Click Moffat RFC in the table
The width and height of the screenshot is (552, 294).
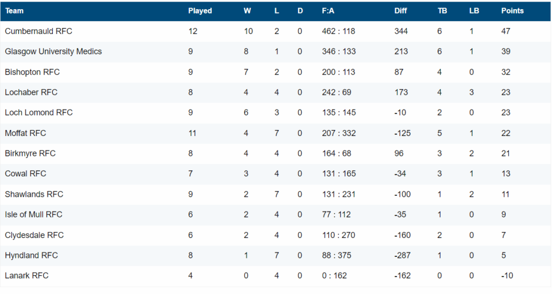(x=25, y=133)
